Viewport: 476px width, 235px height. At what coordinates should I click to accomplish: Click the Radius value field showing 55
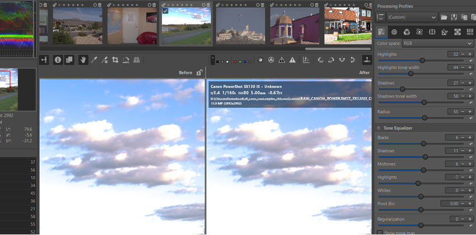[x=454, y=111]
